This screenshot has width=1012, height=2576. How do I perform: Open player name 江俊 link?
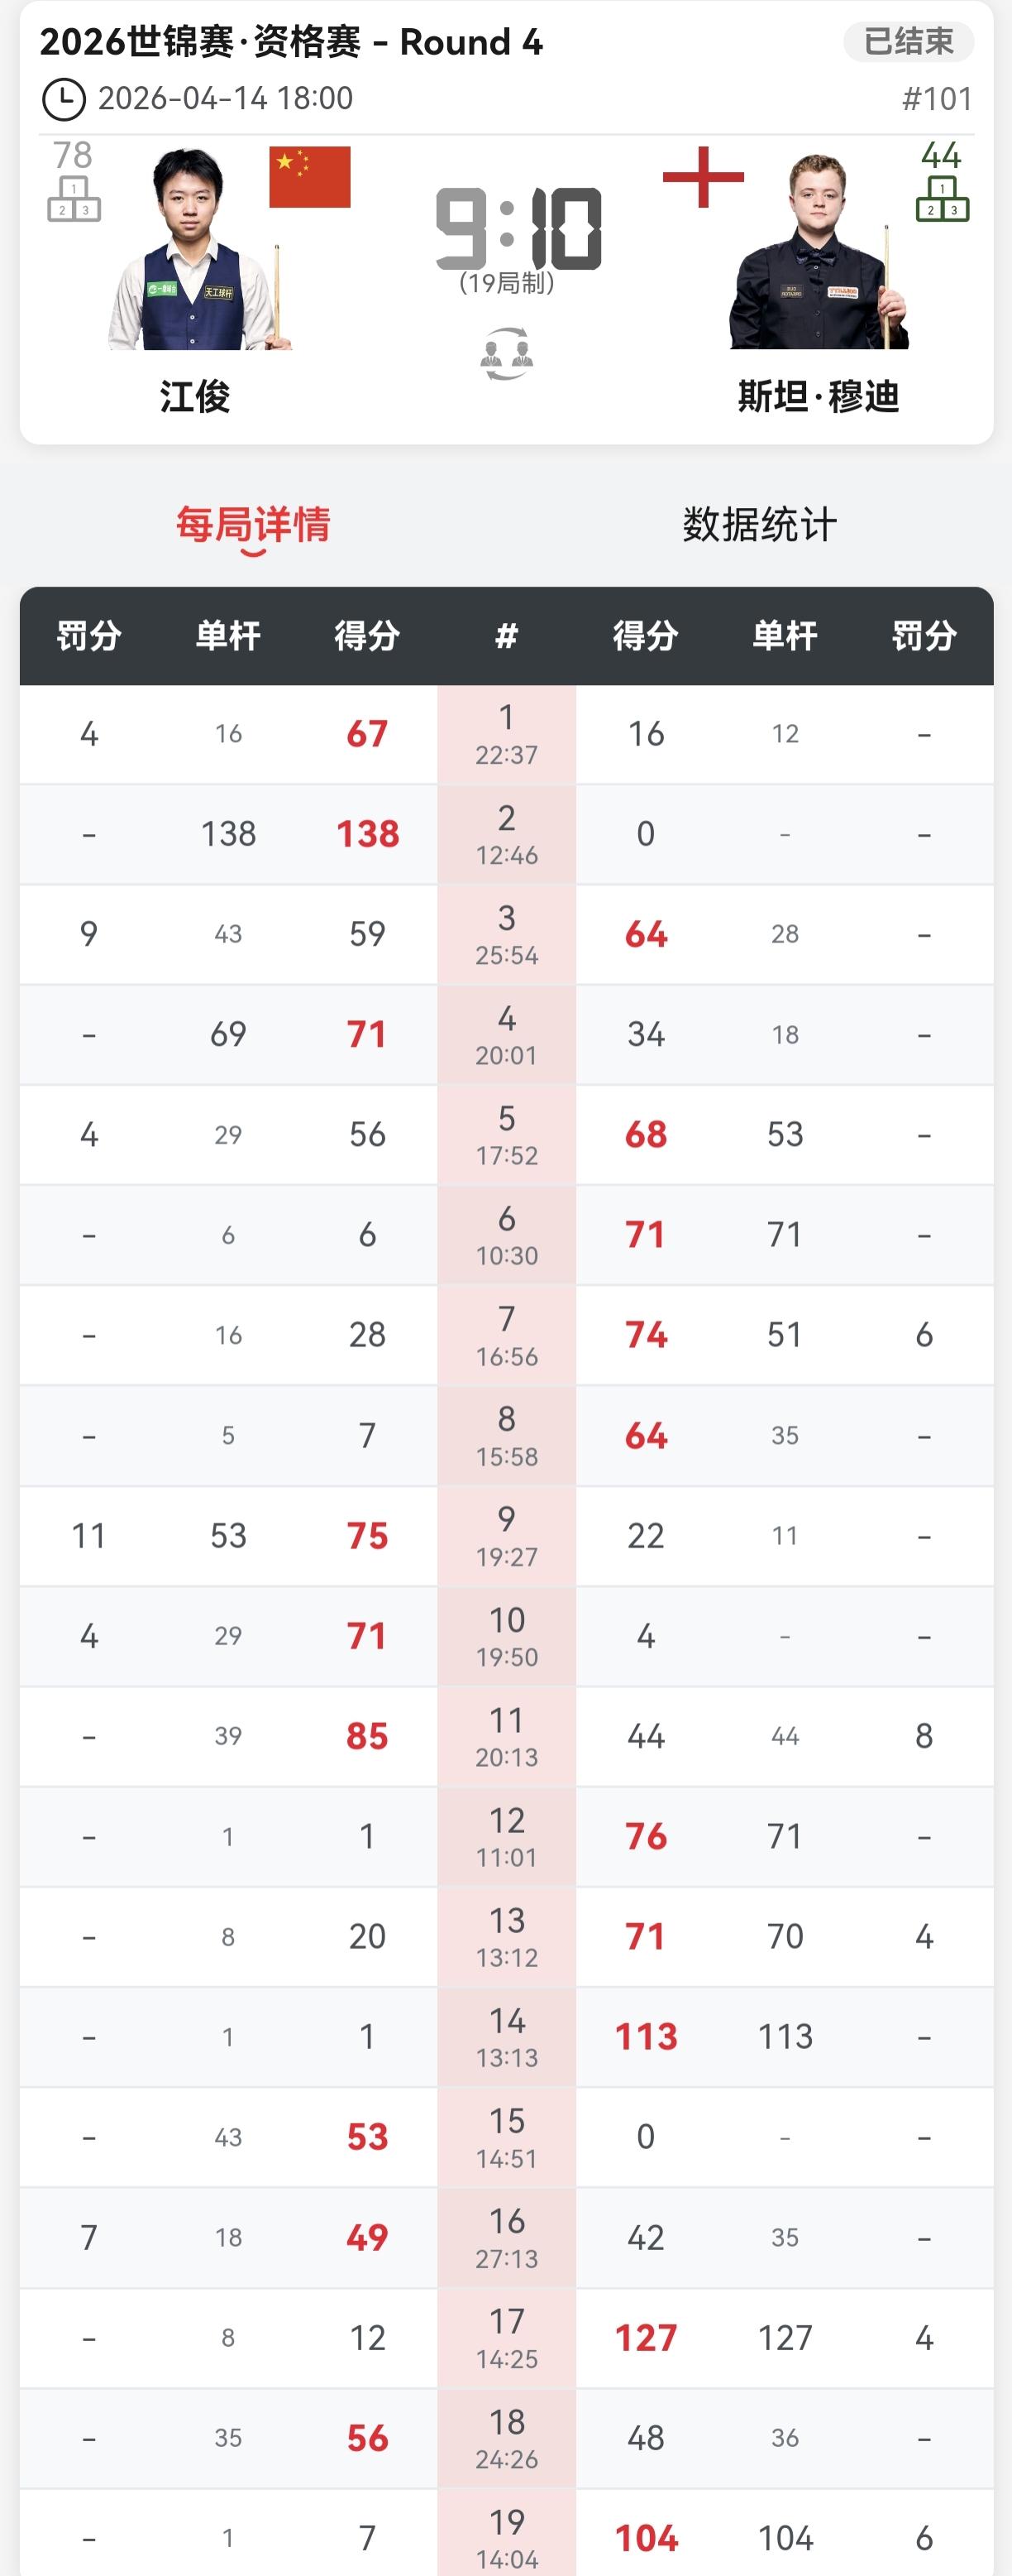point(195,397)
